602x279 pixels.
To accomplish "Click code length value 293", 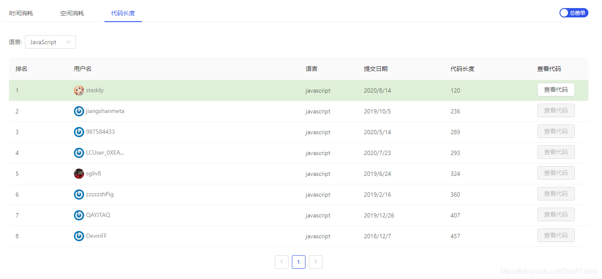I will coord(455,153).
